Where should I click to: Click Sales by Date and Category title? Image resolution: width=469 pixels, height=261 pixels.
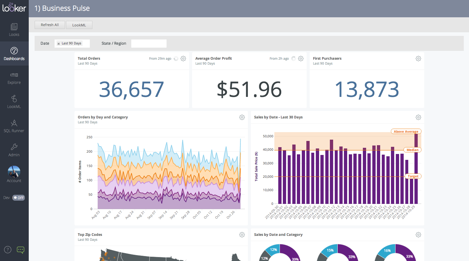278,235
